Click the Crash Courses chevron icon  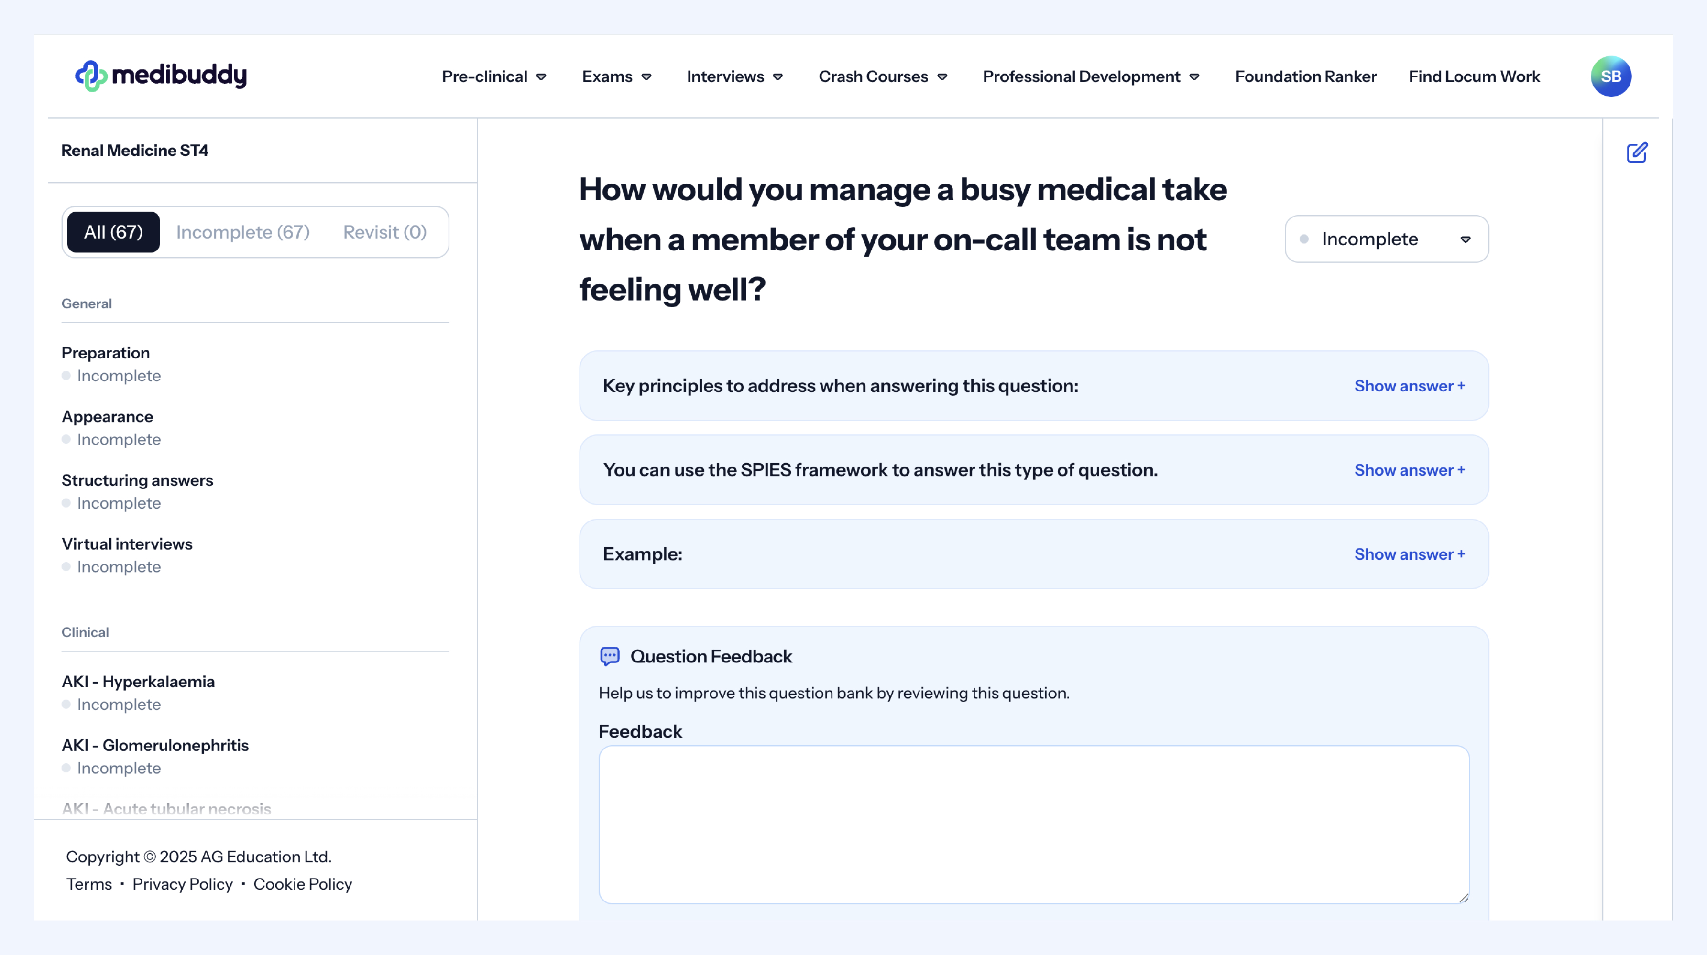coord(942,77)
